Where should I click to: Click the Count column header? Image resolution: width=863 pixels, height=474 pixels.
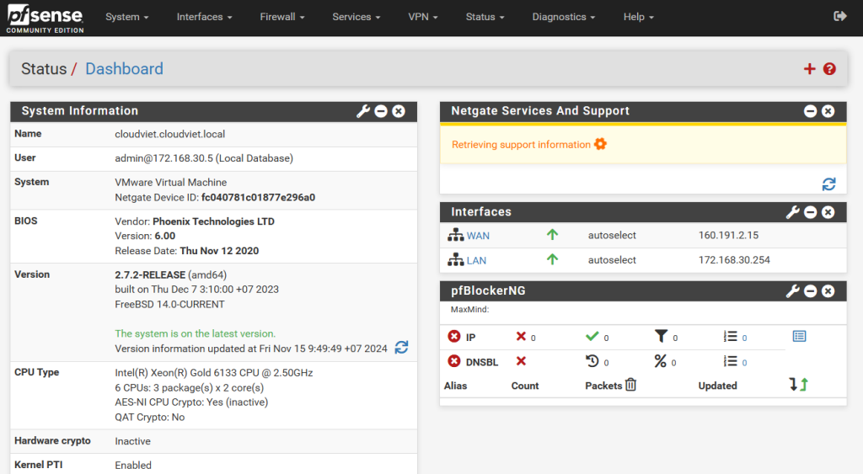click(524, 386)
